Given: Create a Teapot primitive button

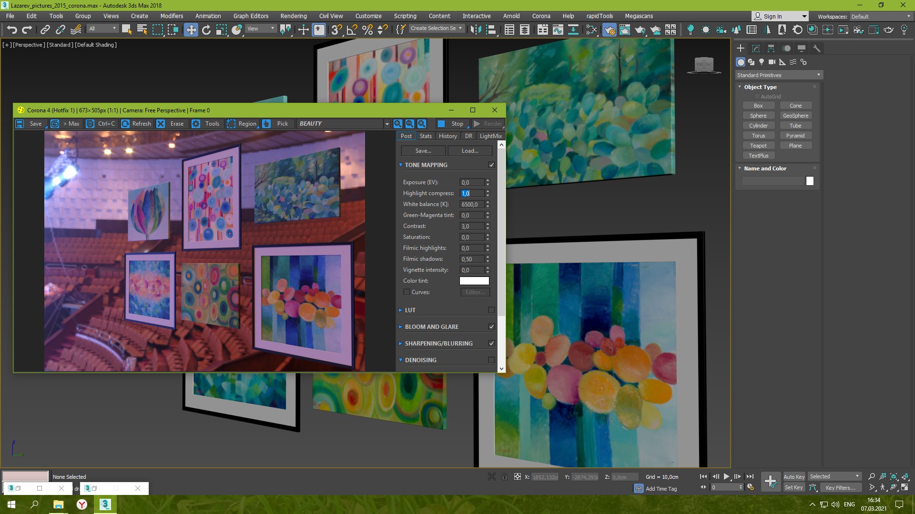Looking at the screenshot, I should click(x=758, y=146).
